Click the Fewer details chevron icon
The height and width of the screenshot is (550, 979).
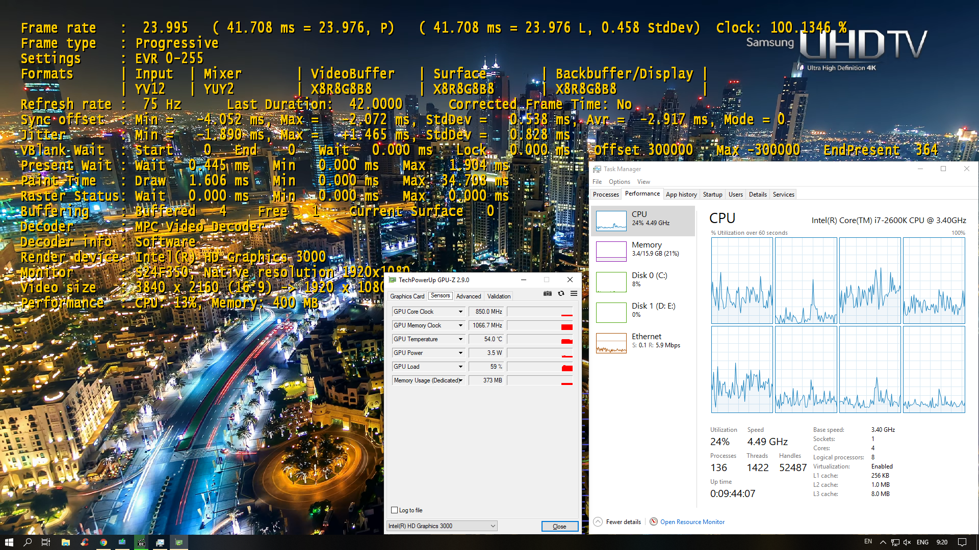point(598,521)
